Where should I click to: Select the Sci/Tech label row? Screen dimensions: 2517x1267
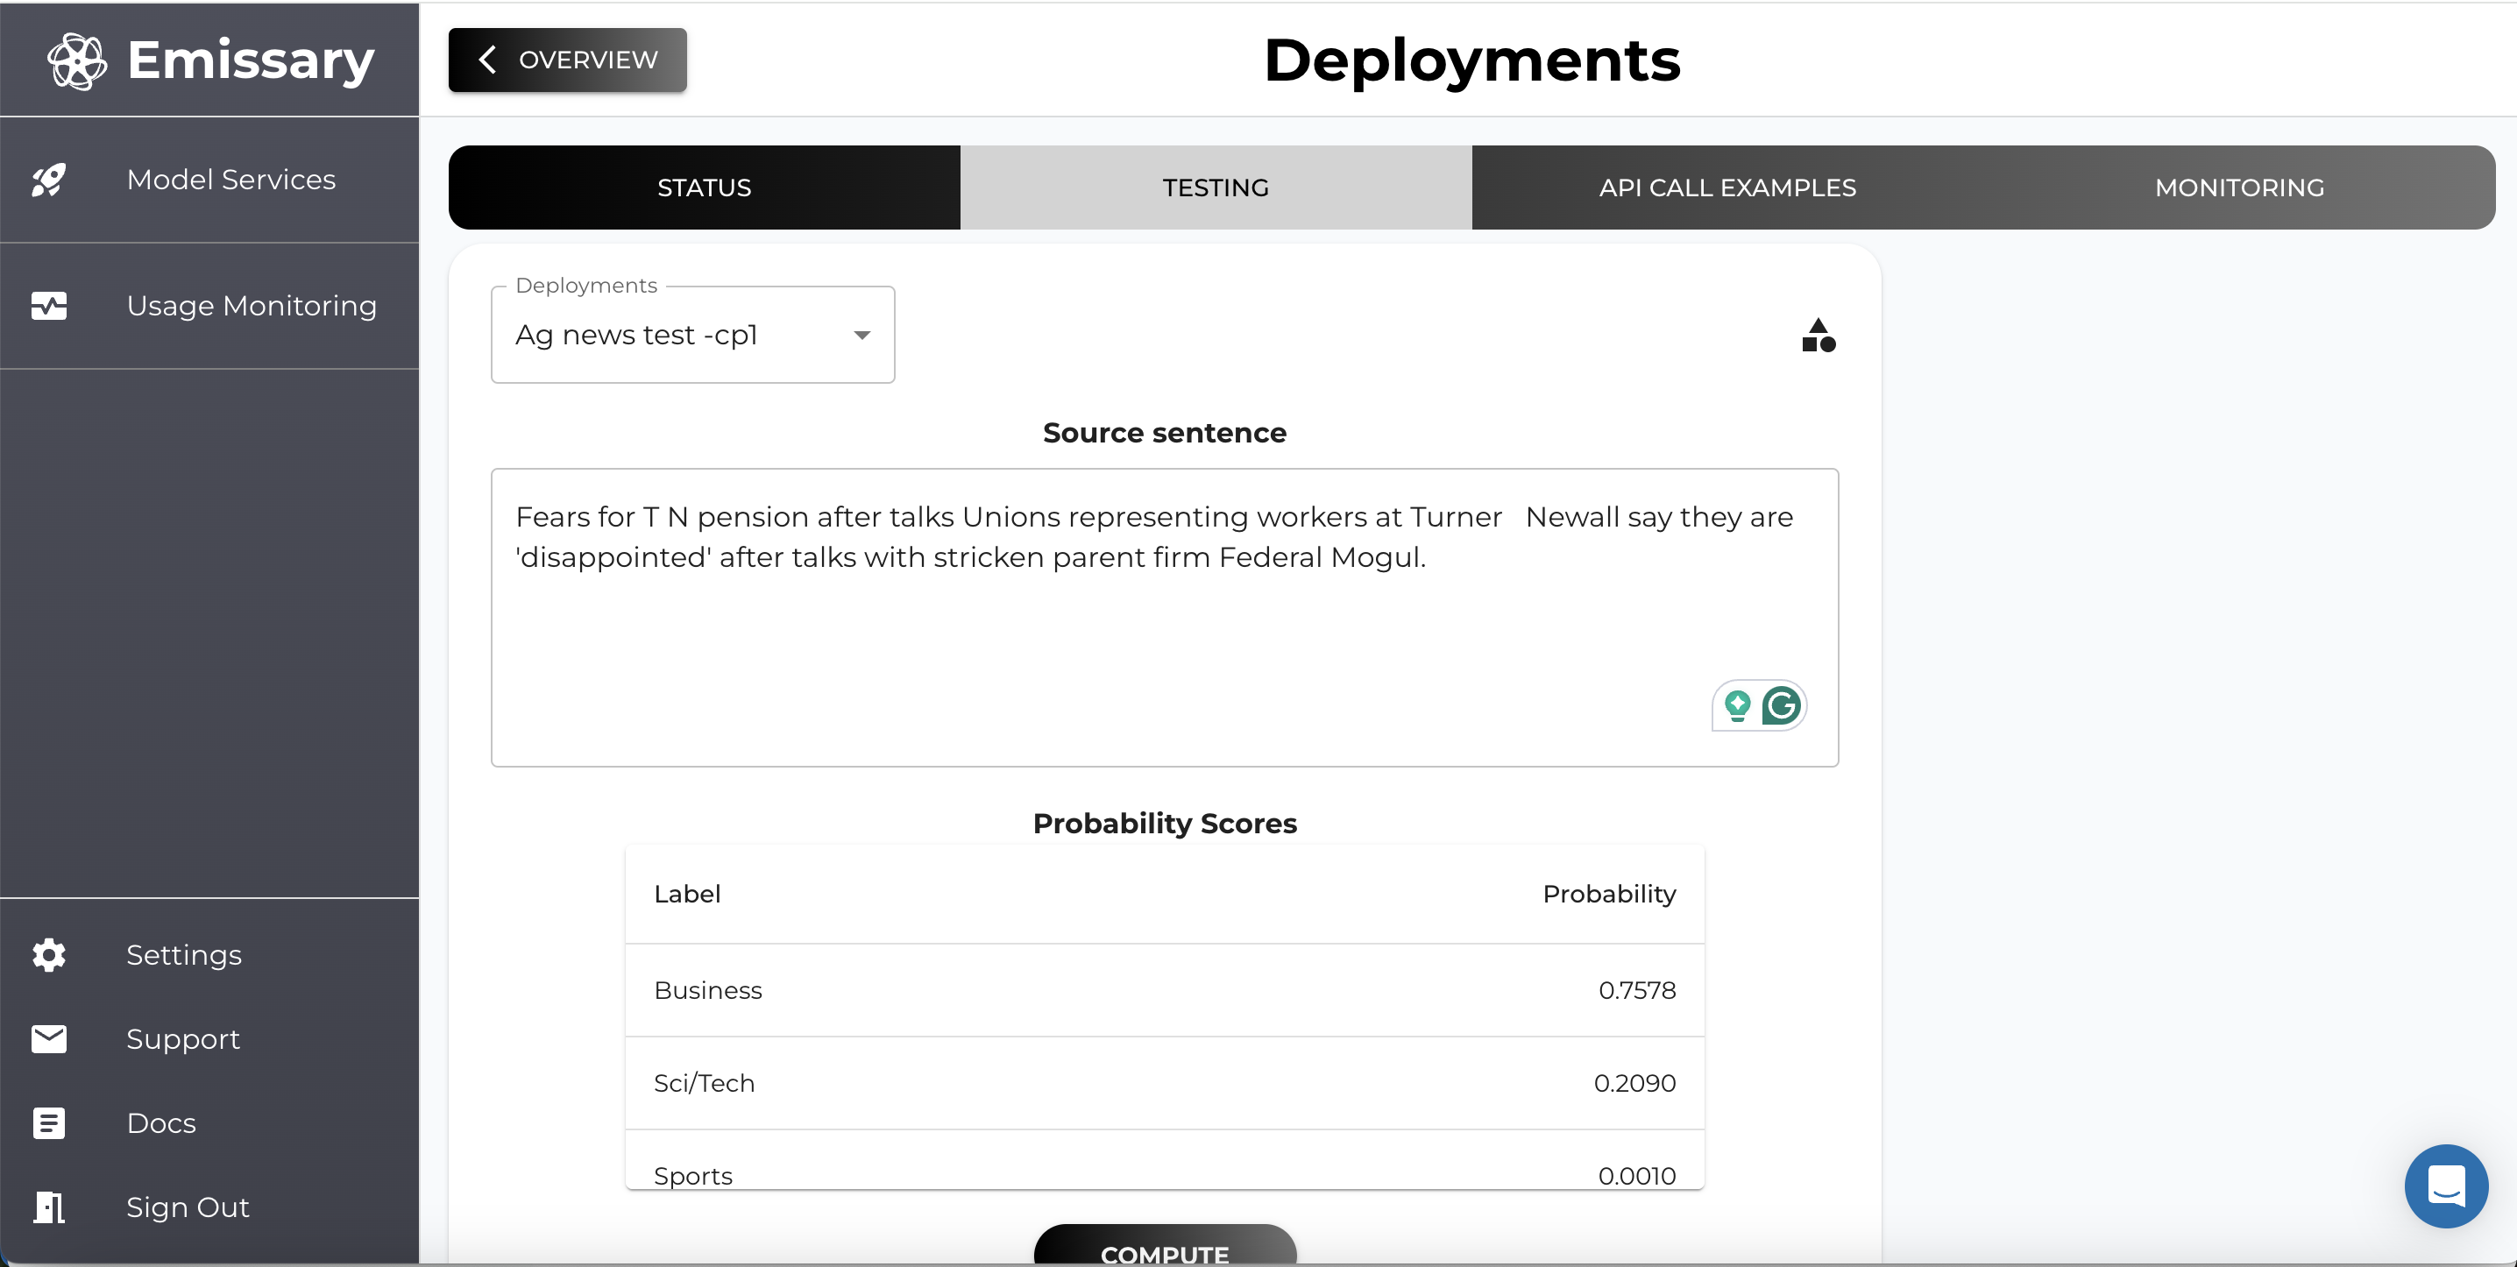(1165, 1082)
